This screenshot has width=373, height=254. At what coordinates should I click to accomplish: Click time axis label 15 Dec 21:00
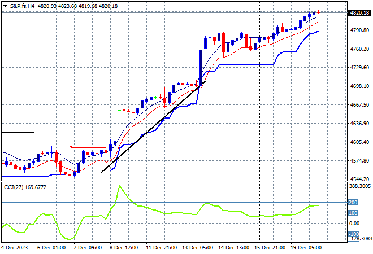(x=270, y=248)
